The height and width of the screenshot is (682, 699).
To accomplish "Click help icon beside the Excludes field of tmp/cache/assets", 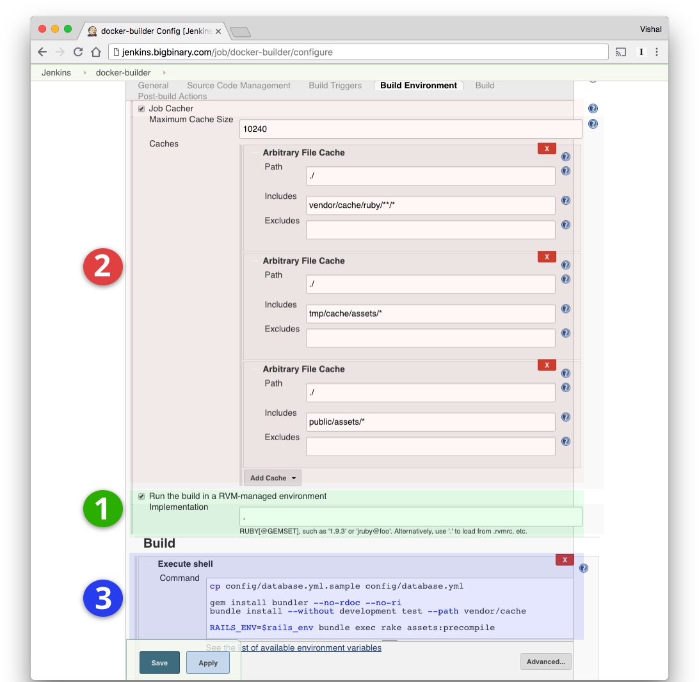I will (565, 333).
